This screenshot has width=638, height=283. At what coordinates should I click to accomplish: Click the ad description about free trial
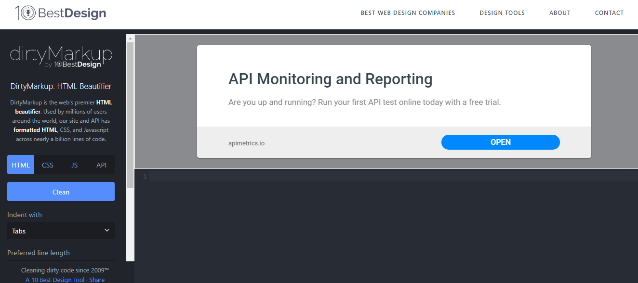[365, 103]
